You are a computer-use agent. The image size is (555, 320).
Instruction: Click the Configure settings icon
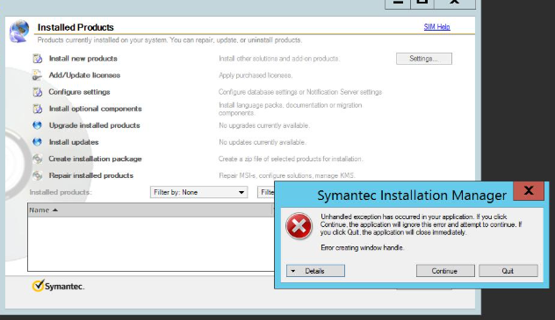coord(38,92)
